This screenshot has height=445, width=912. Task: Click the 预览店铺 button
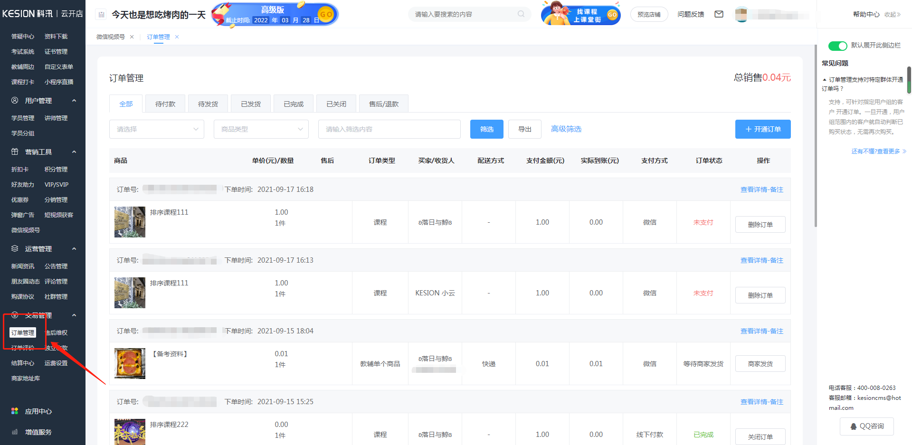coord(649,15)
